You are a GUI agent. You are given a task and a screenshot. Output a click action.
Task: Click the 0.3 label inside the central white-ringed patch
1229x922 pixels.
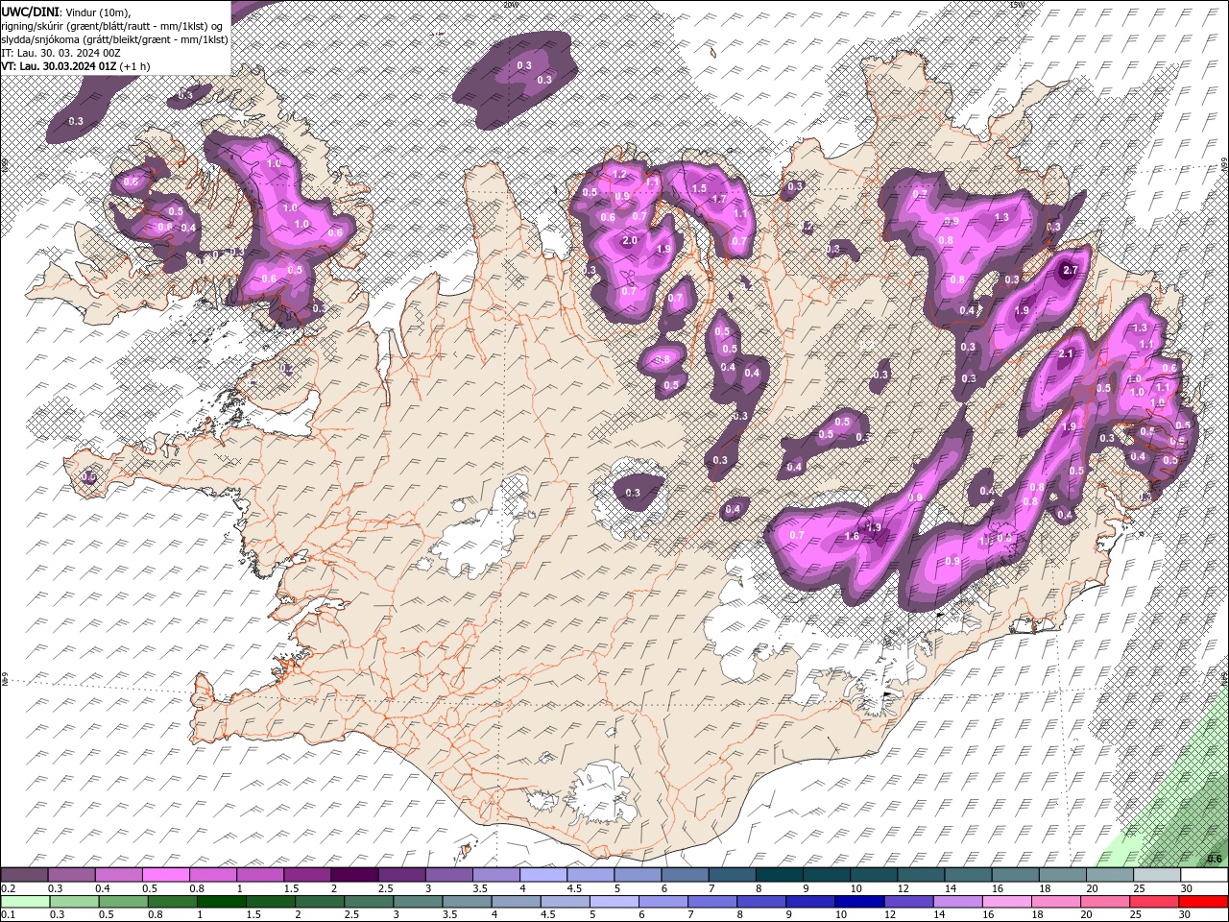point(632,494)
